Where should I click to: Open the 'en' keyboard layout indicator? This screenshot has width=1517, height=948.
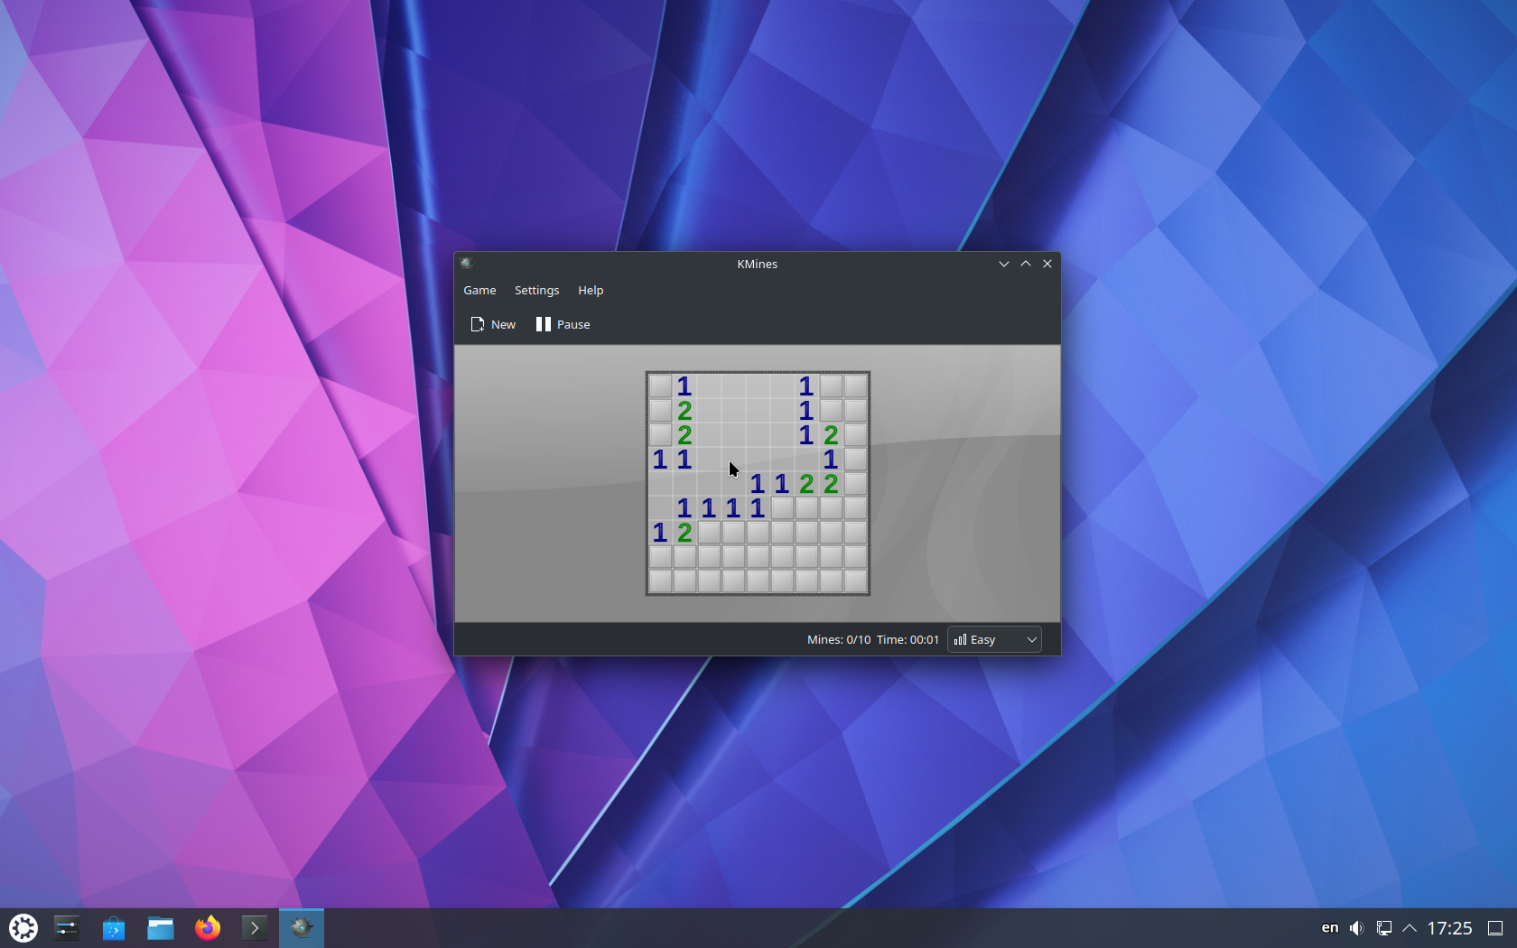pyautogui.click(x=1330, y=928)
